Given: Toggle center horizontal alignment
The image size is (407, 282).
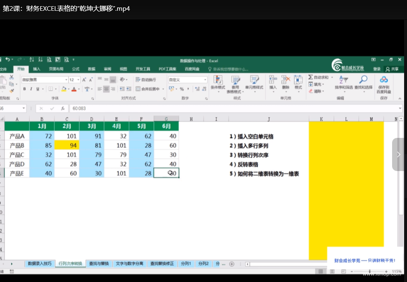Looking at the screenshot, I should 106,89.
